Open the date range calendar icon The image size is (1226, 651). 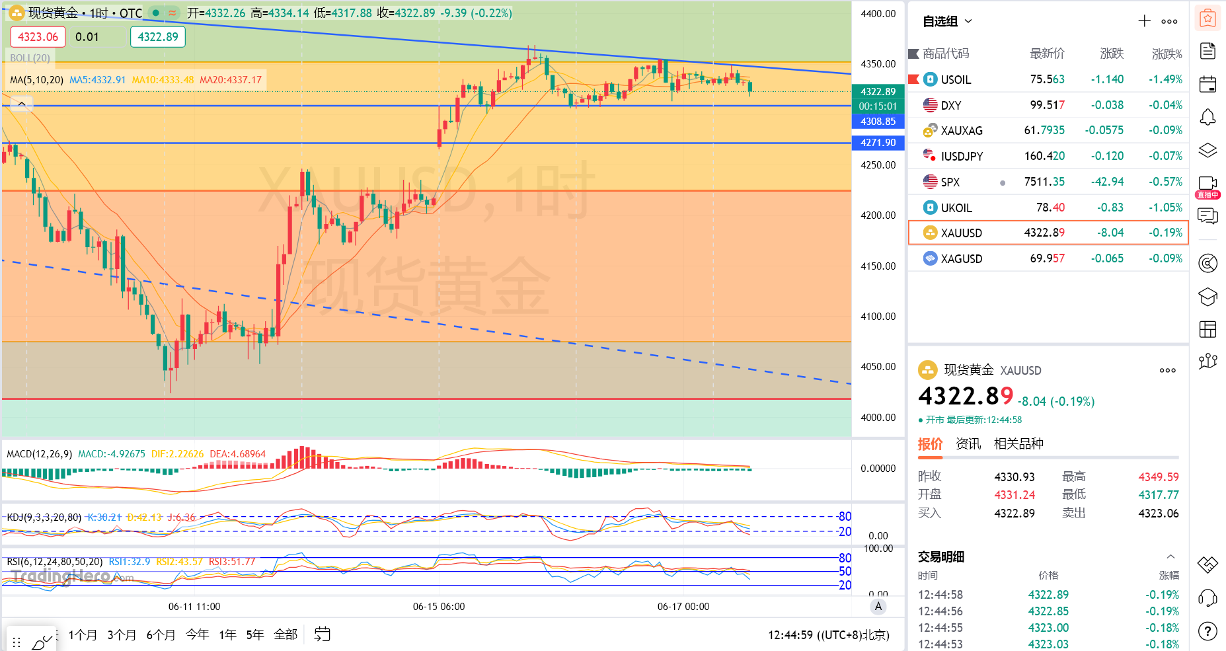tap(322, 634)
